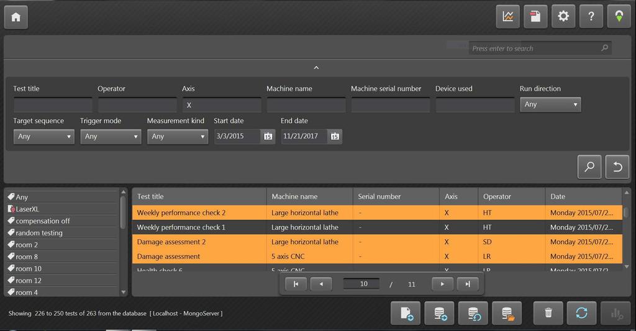Viewport: 636px width, 331px height.
Task: Click the import file document icon
Action: click(x=406, y=313)
